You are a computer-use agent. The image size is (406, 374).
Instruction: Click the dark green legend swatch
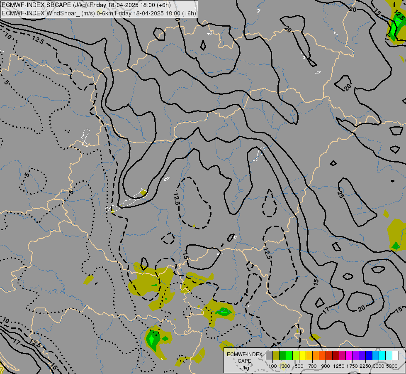[x=282, y=356]
